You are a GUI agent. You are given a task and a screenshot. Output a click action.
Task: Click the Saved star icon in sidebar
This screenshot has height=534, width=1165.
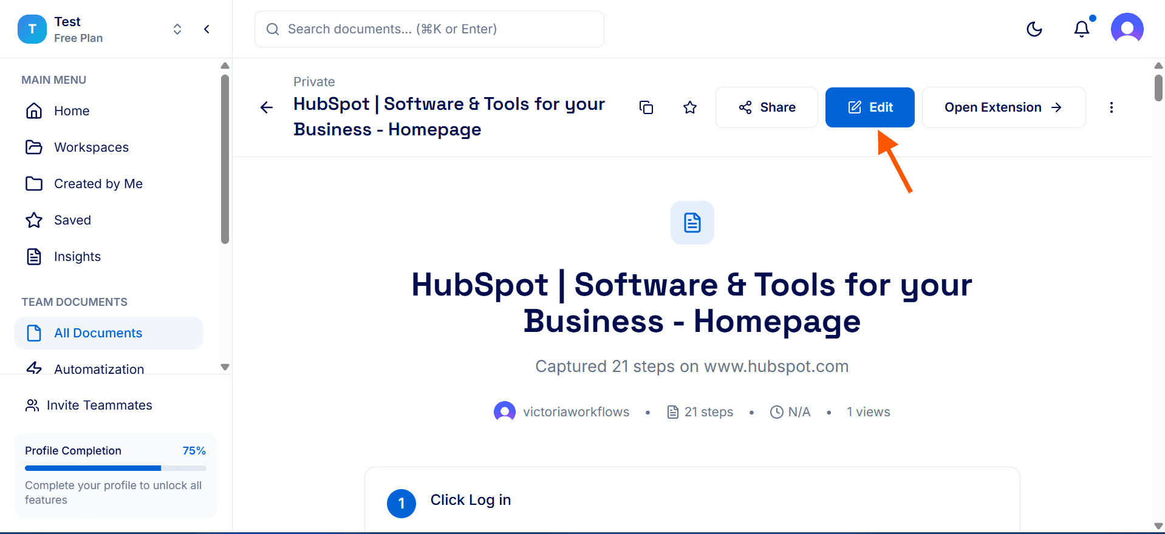(34, 220)
